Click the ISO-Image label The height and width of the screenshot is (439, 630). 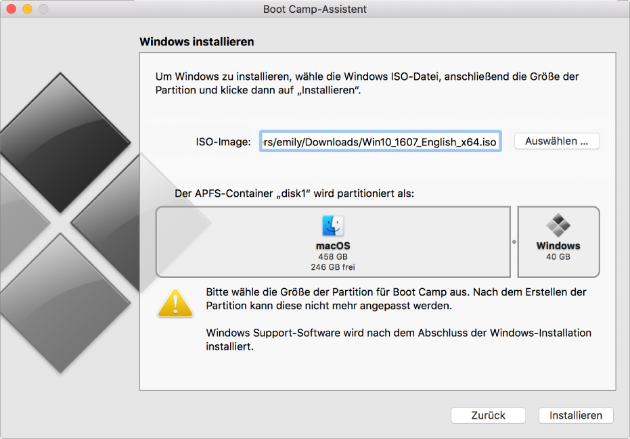223,142
